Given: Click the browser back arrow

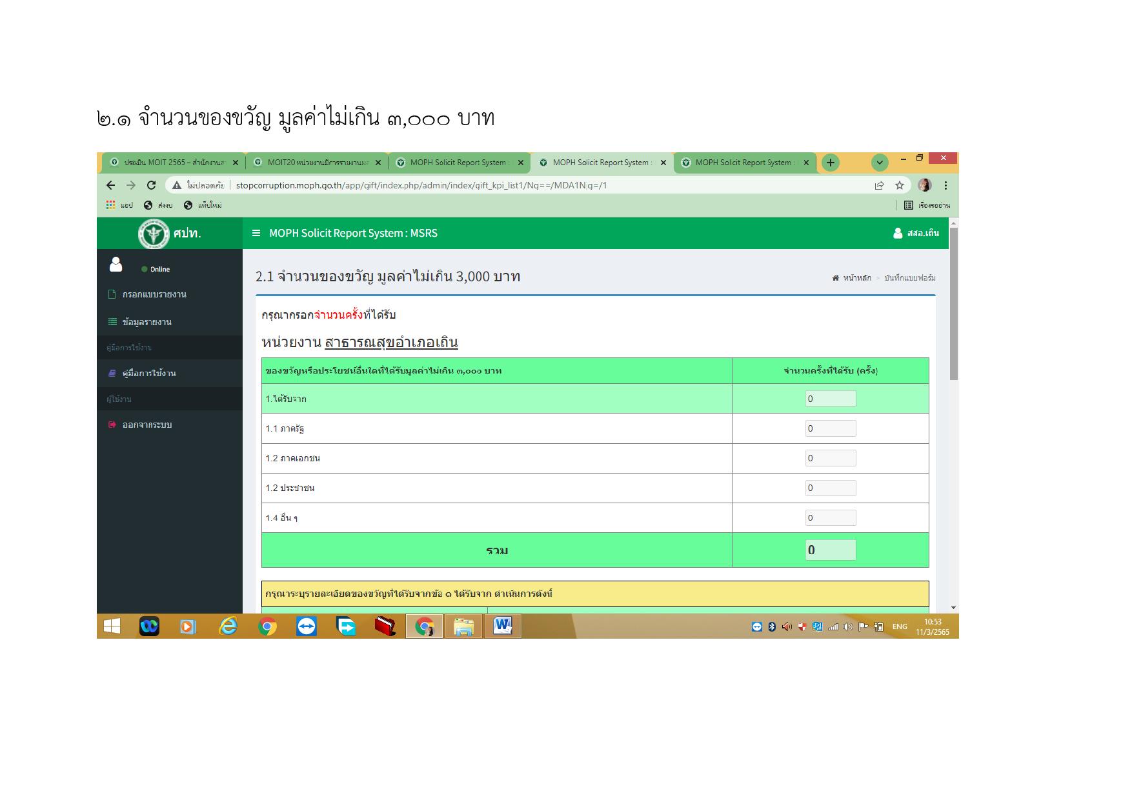Looking at the screenshot, I should coord(110,185).
